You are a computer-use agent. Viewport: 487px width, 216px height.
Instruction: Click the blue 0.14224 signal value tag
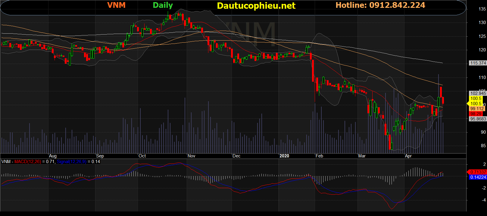tap(478, 177)
